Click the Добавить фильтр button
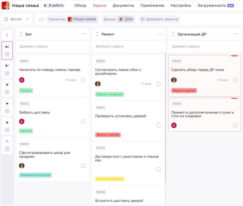This screenshot has width=243, height=206. [159, 19]
